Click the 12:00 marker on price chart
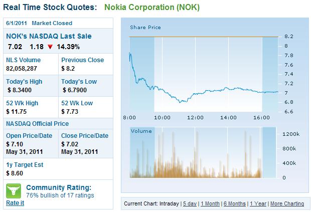The image size is (311, 212). pos(195,117)
